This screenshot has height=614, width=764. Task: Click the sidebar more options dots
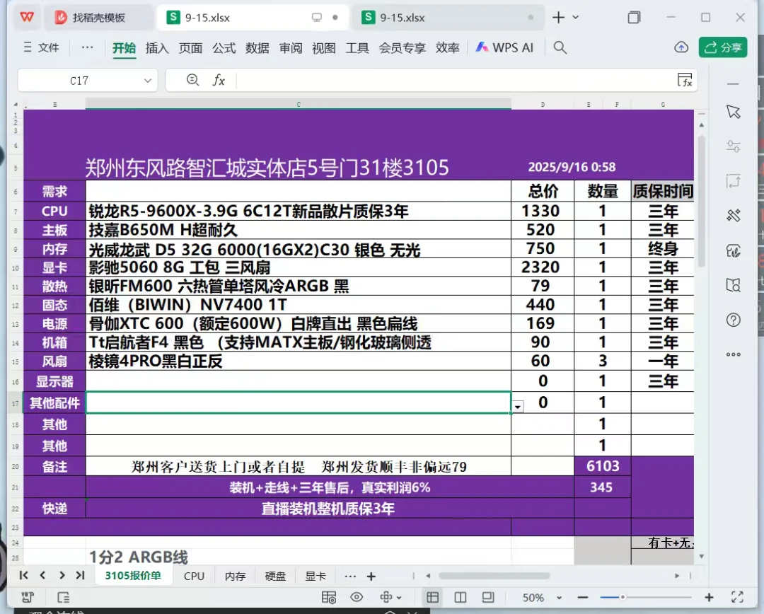click(x=734, y=355)
